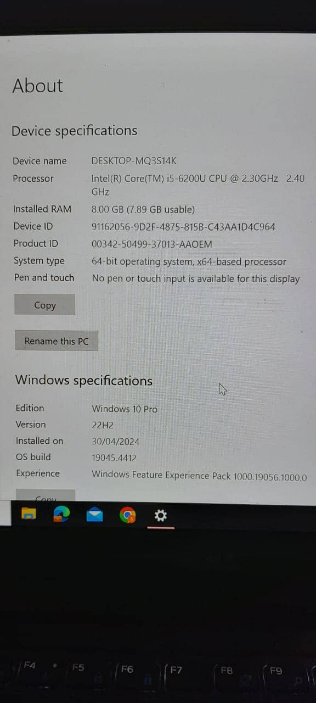Open the Mail app taskbar icon
This screenshot has height=703, width=316.
click(x=94, y=515)
